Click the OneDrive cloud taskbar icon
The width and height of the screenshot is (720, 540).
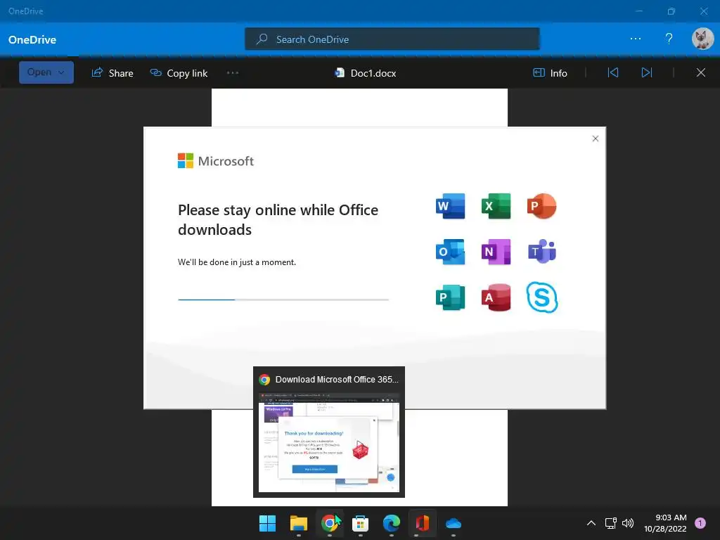[x=454, y=523]
